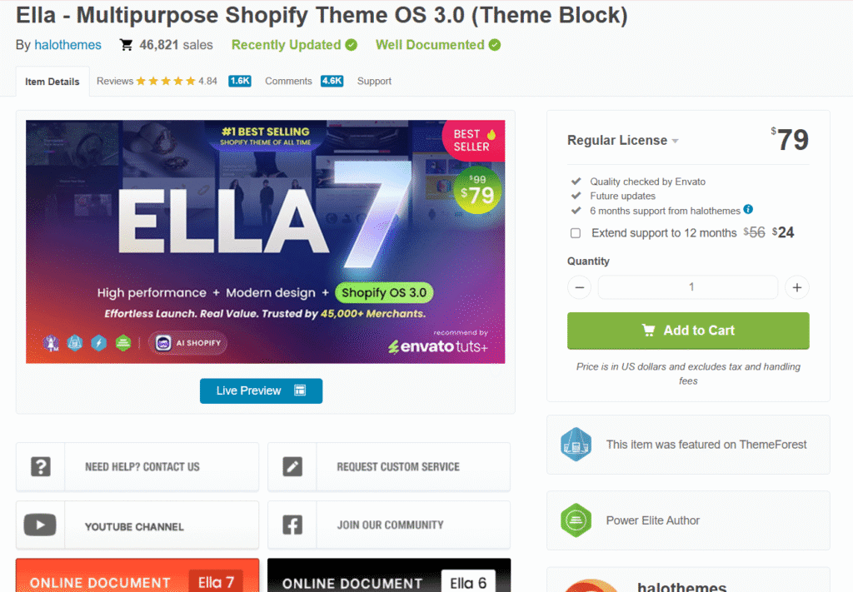Click the Add to Cart button
The height and width of the screenshot is (592, 853).
687,331
